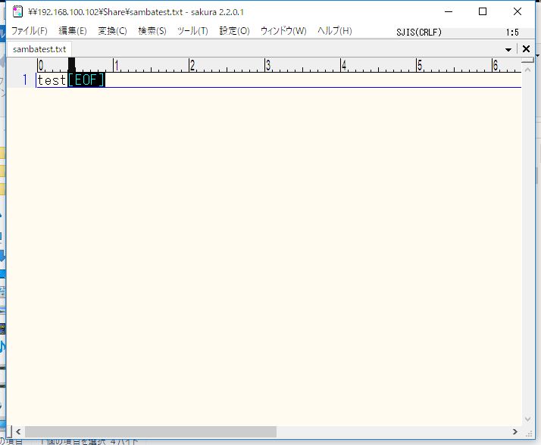Image resolution: width=541 pixels, height=445 pixels.
Task: Close the sakura editor window
Action: pyautogui.click(x=518, y=11)
